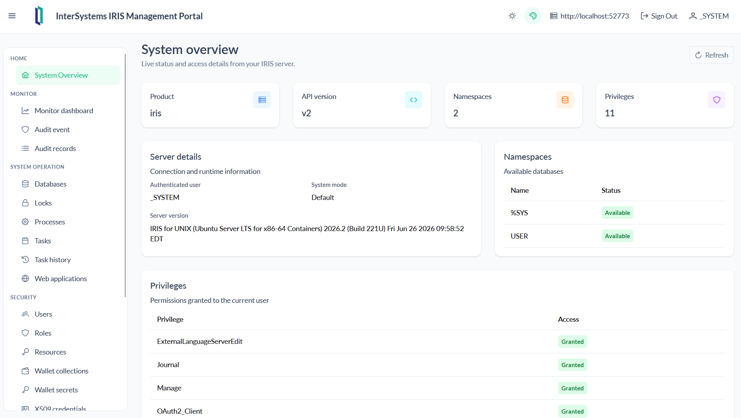Click the Tasks calendar icon
This screenshot has width=741, height=418.
click(x=25, y=241)
